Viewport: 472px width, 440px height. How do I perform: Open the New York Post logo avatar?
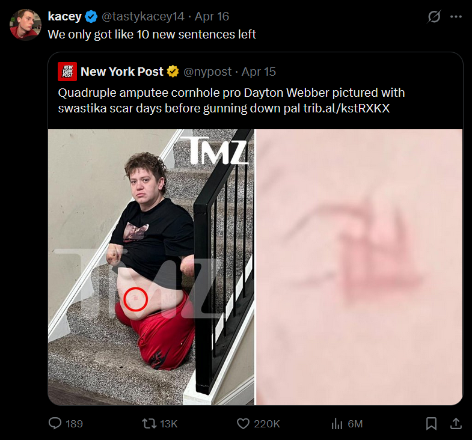point(67,72)
